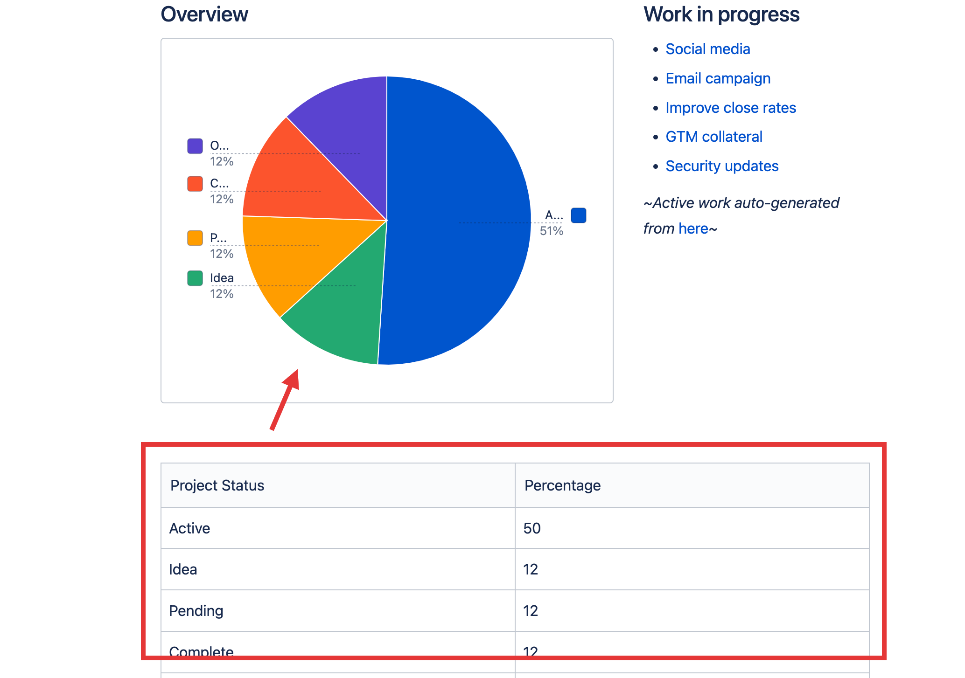
Task: Click the Idea legend label
Action: tap(222, 278)
